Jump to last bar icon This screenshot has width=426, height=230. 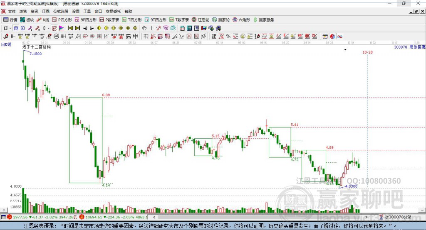click(x=77, y=28)
